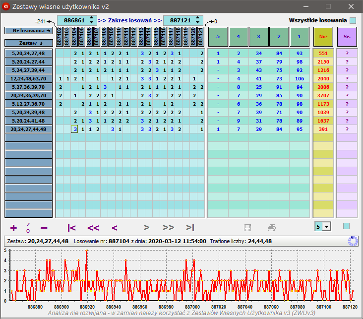Screen dimensions: 363x319
Task: Click 3-hit count 43
Action: tap(259, 70)
